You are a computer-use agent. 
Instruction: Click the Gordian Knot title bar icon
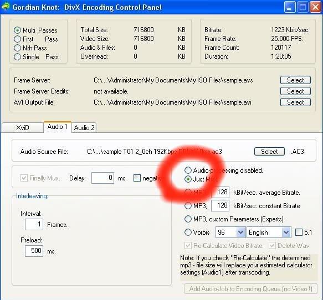pyautogui.click(x=6, y=7)
